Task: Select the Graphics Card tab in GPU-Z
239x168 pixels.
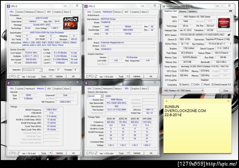Action: [x=170, y=11]
